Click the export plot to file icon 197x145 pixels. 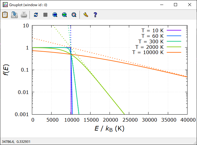[14, 14]
